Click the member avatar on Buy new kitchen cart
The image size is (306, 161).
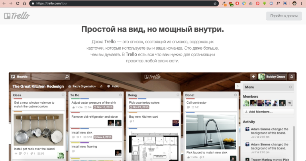click(175, 123)
